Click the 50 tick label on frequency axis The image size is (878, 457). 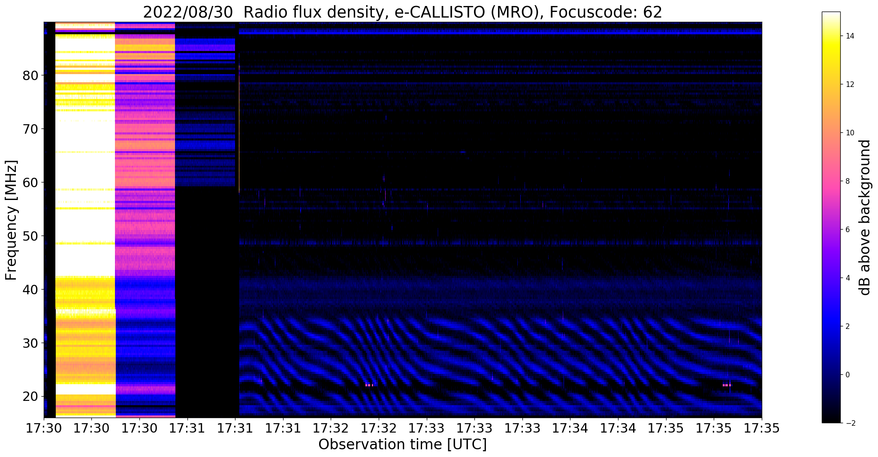click(x=31, y=236)
